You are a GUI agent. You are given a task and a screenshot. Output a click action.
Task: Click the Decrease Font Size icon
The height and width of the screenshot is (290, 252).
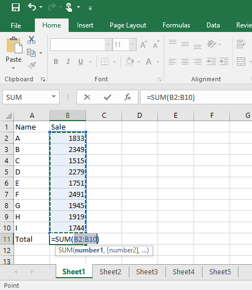coord(156,44)
